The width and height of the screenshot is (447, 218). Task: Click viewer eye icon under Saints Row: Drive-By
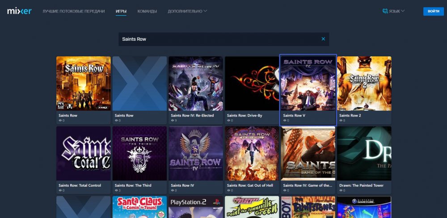pyautogui.click(x=228, y=121)
